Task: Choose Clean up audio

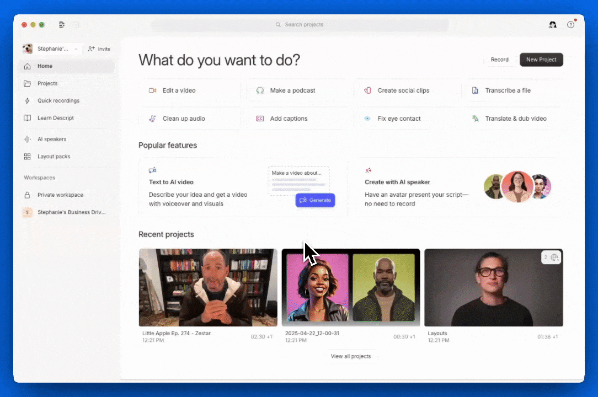Action: pyautogui.click(x=190, y=119)
